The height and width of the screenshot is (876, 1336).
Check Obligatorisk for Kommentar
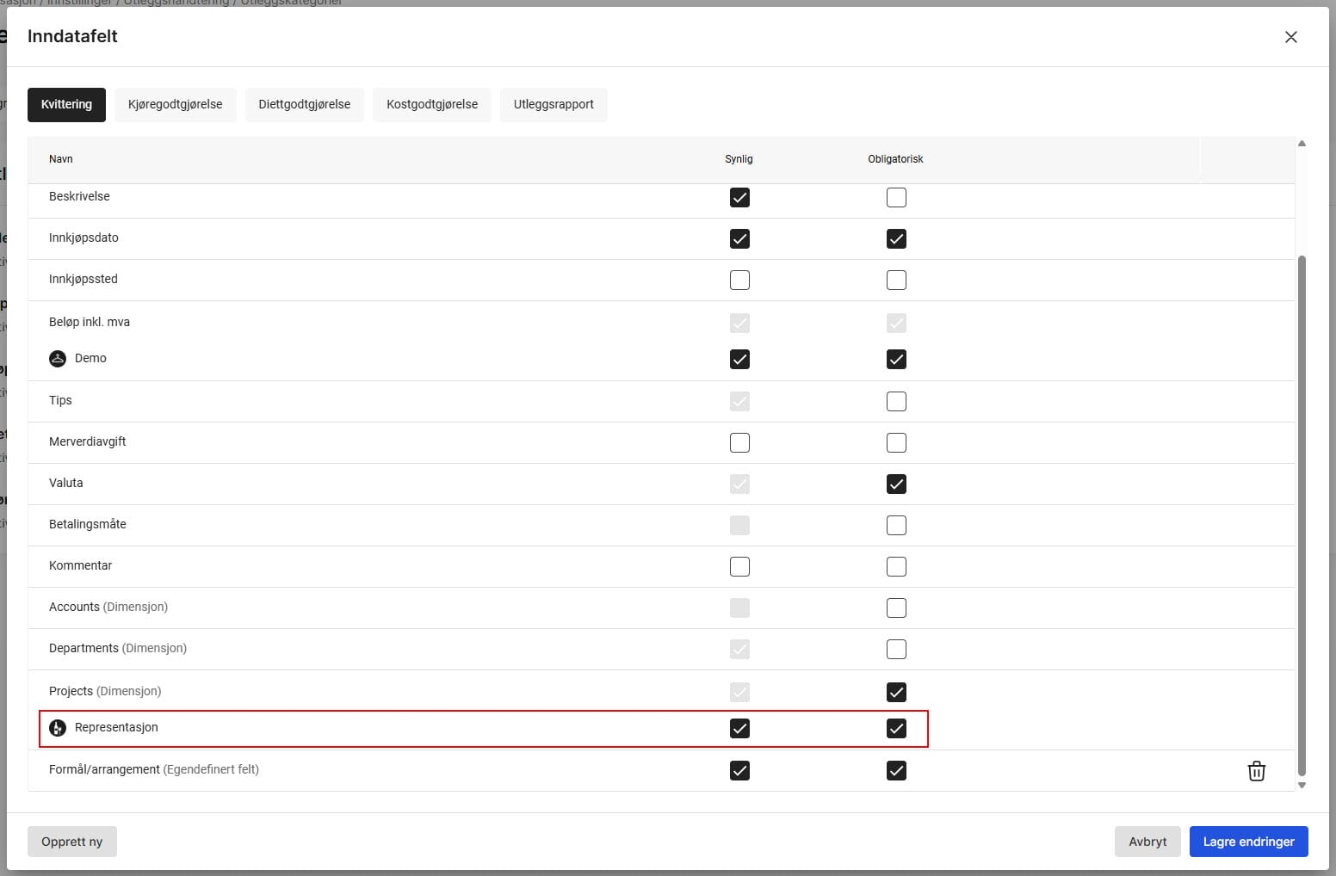point(896,567)
